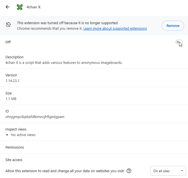Click the 'Permissions' heading

coord(15,147)
